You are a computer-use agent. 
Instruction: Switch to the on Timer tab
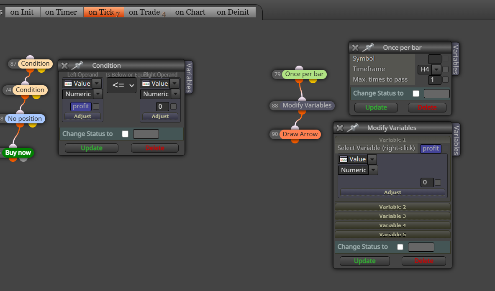pyautogui.click(x=61, y=12)
